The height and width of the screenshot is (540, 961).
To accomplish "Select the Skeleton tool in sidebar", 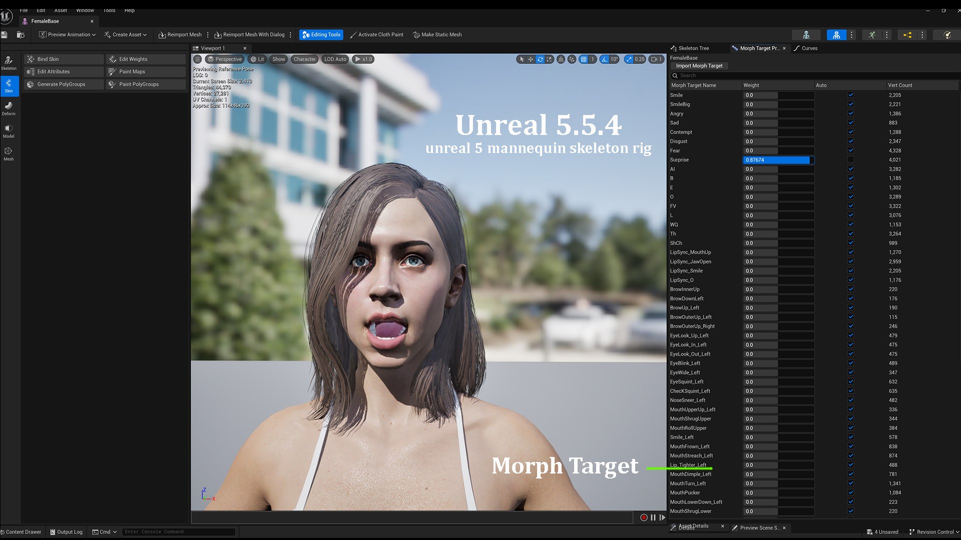I will (9, 63).
